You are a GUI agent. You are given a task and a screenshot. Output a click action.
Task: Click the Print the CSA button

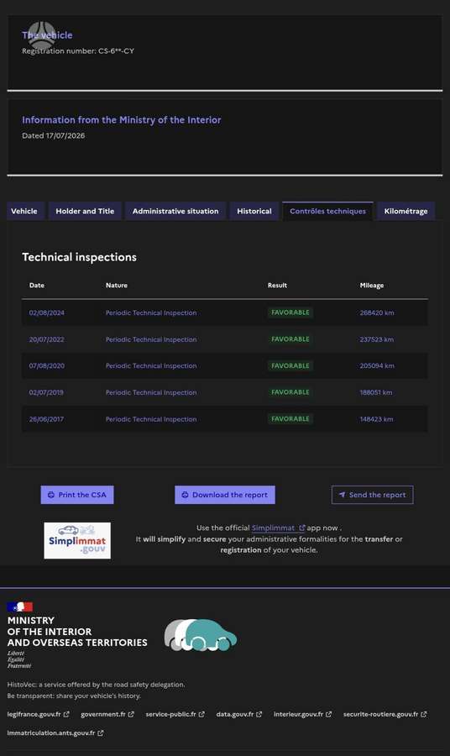point(77,495)
